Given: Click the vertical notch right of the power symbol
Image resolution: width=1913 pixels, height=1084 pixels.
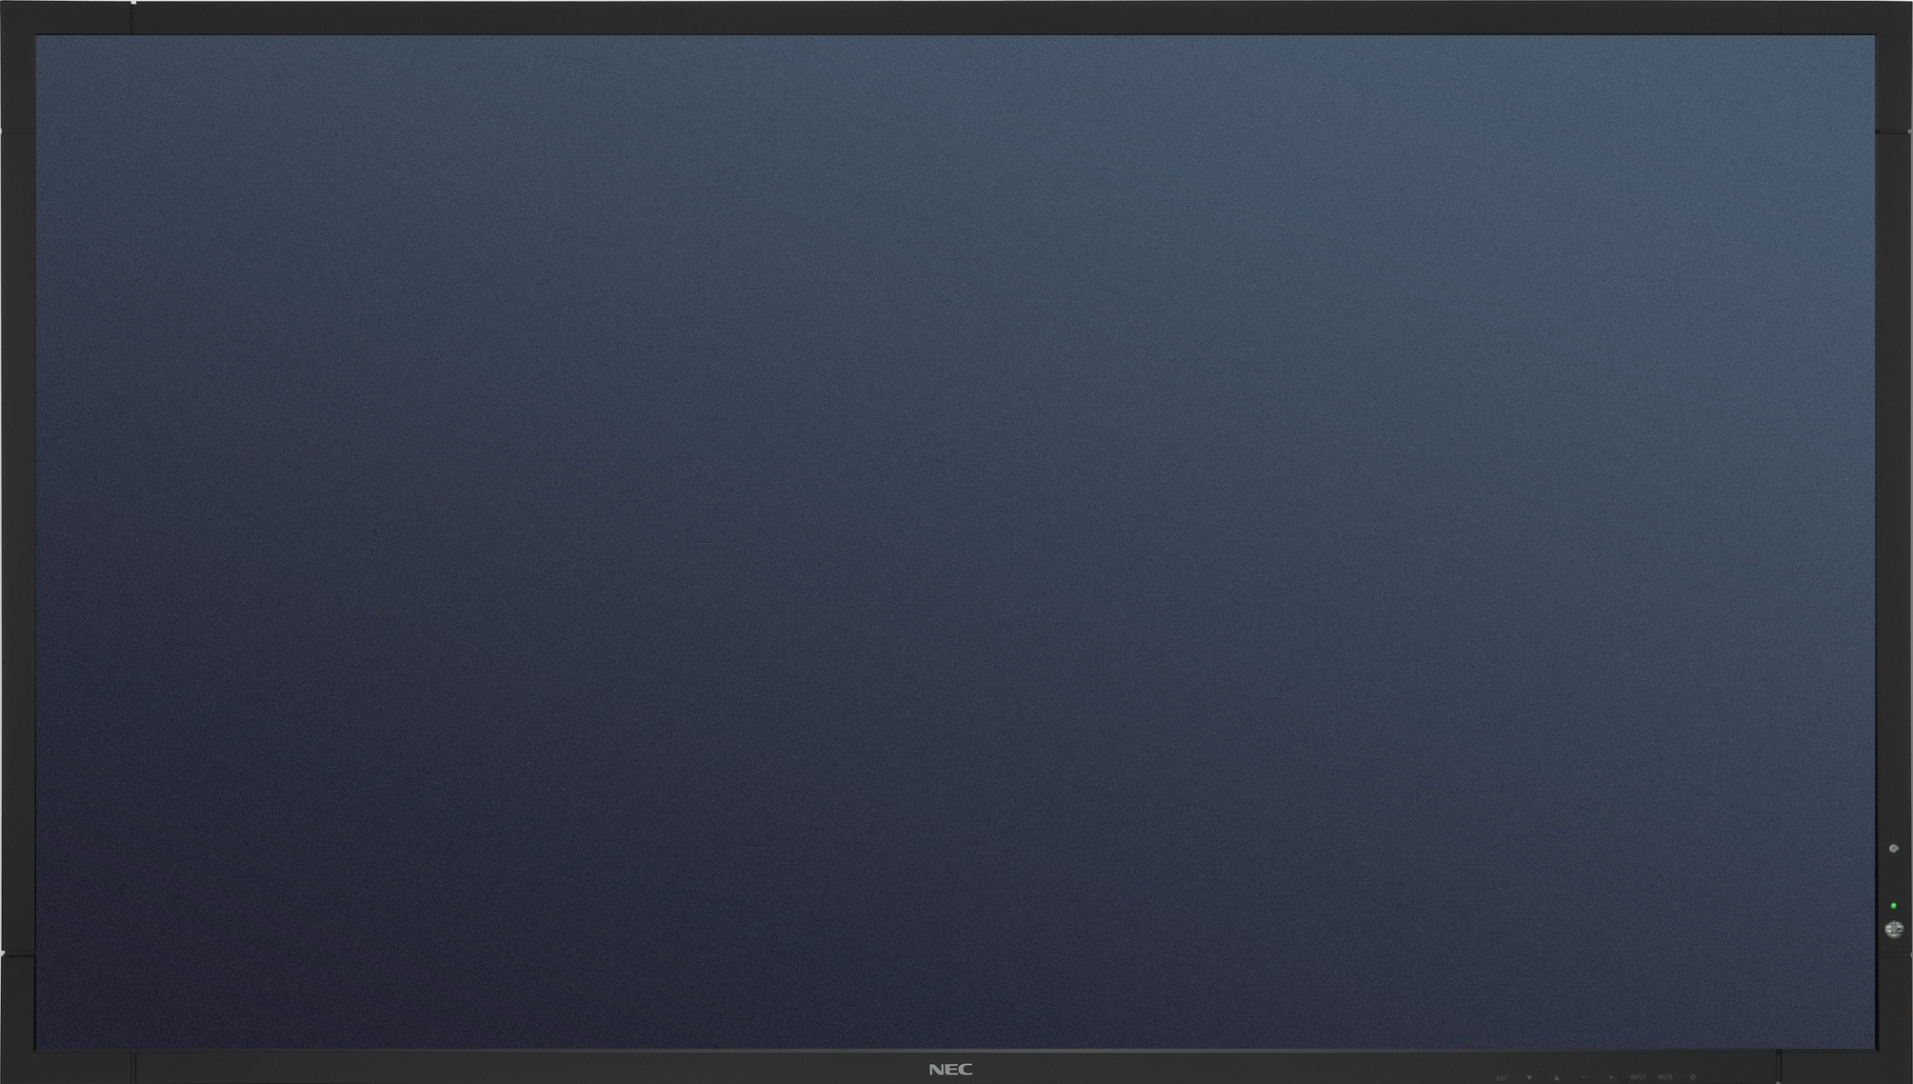Looking at the screenshot, I should (x=1779, y=1067).
